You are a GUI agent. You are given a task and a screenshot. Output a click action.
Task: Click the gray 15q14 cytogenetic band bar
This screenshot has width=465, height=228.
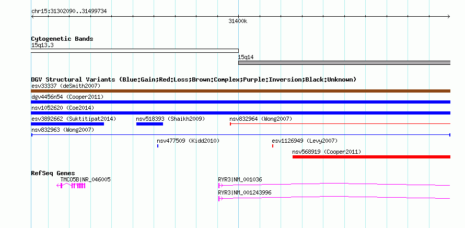pos(344,63)
